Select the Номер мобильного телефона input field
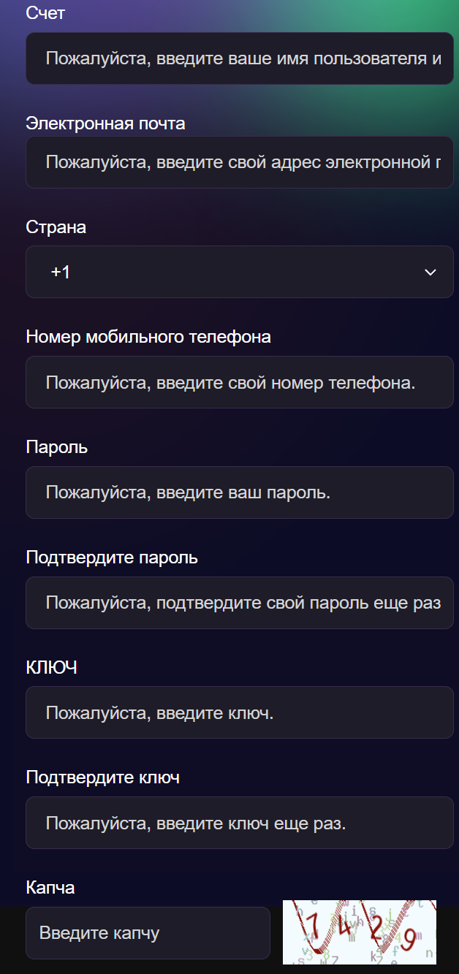Image resolution: width=459 pixels, height=974 pixels. tap(239, 382)
